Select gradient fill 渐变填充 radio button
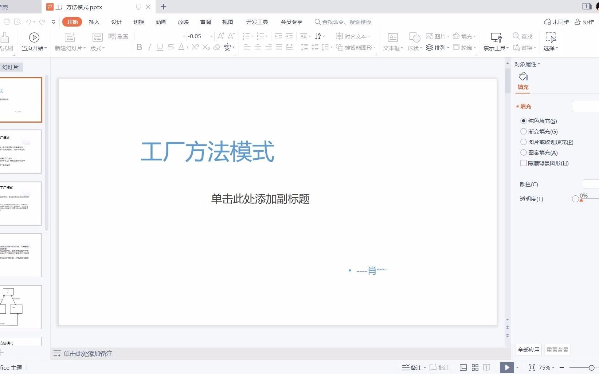This screenshot has height=374, width=599. pos(524,131)
